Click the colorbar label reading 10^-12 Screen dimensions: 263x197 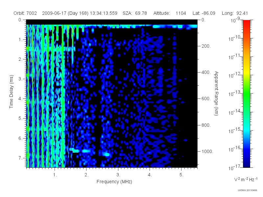pyautogui.click(x=234, y=75)
